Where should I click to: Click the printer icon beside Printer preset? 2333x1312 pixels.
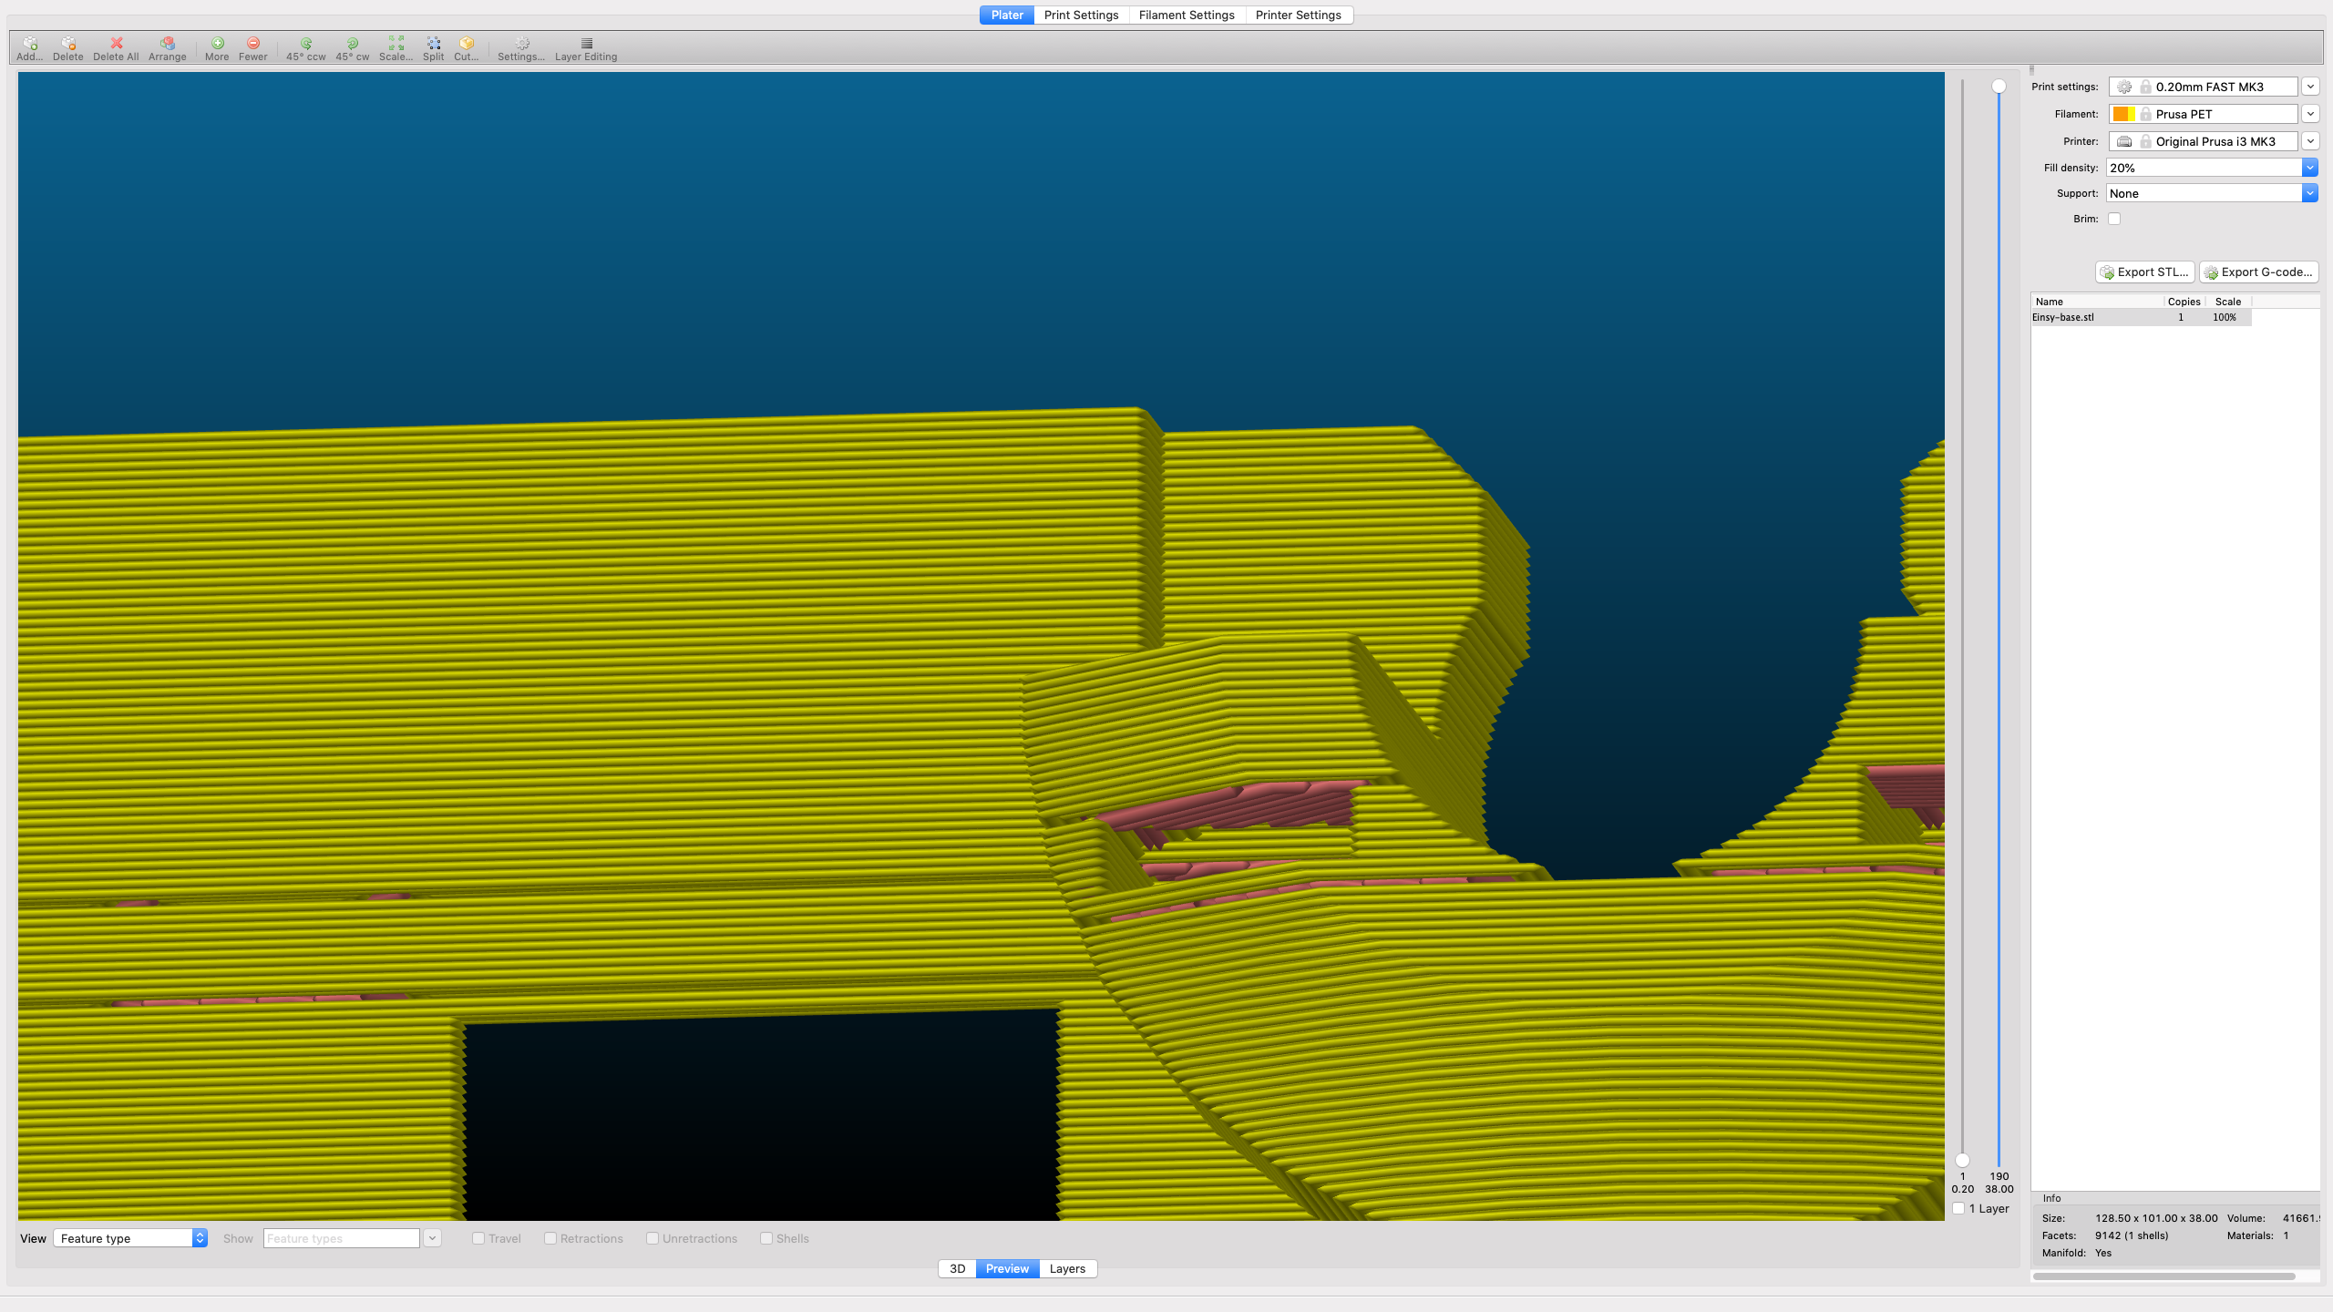click(2124, 141)
